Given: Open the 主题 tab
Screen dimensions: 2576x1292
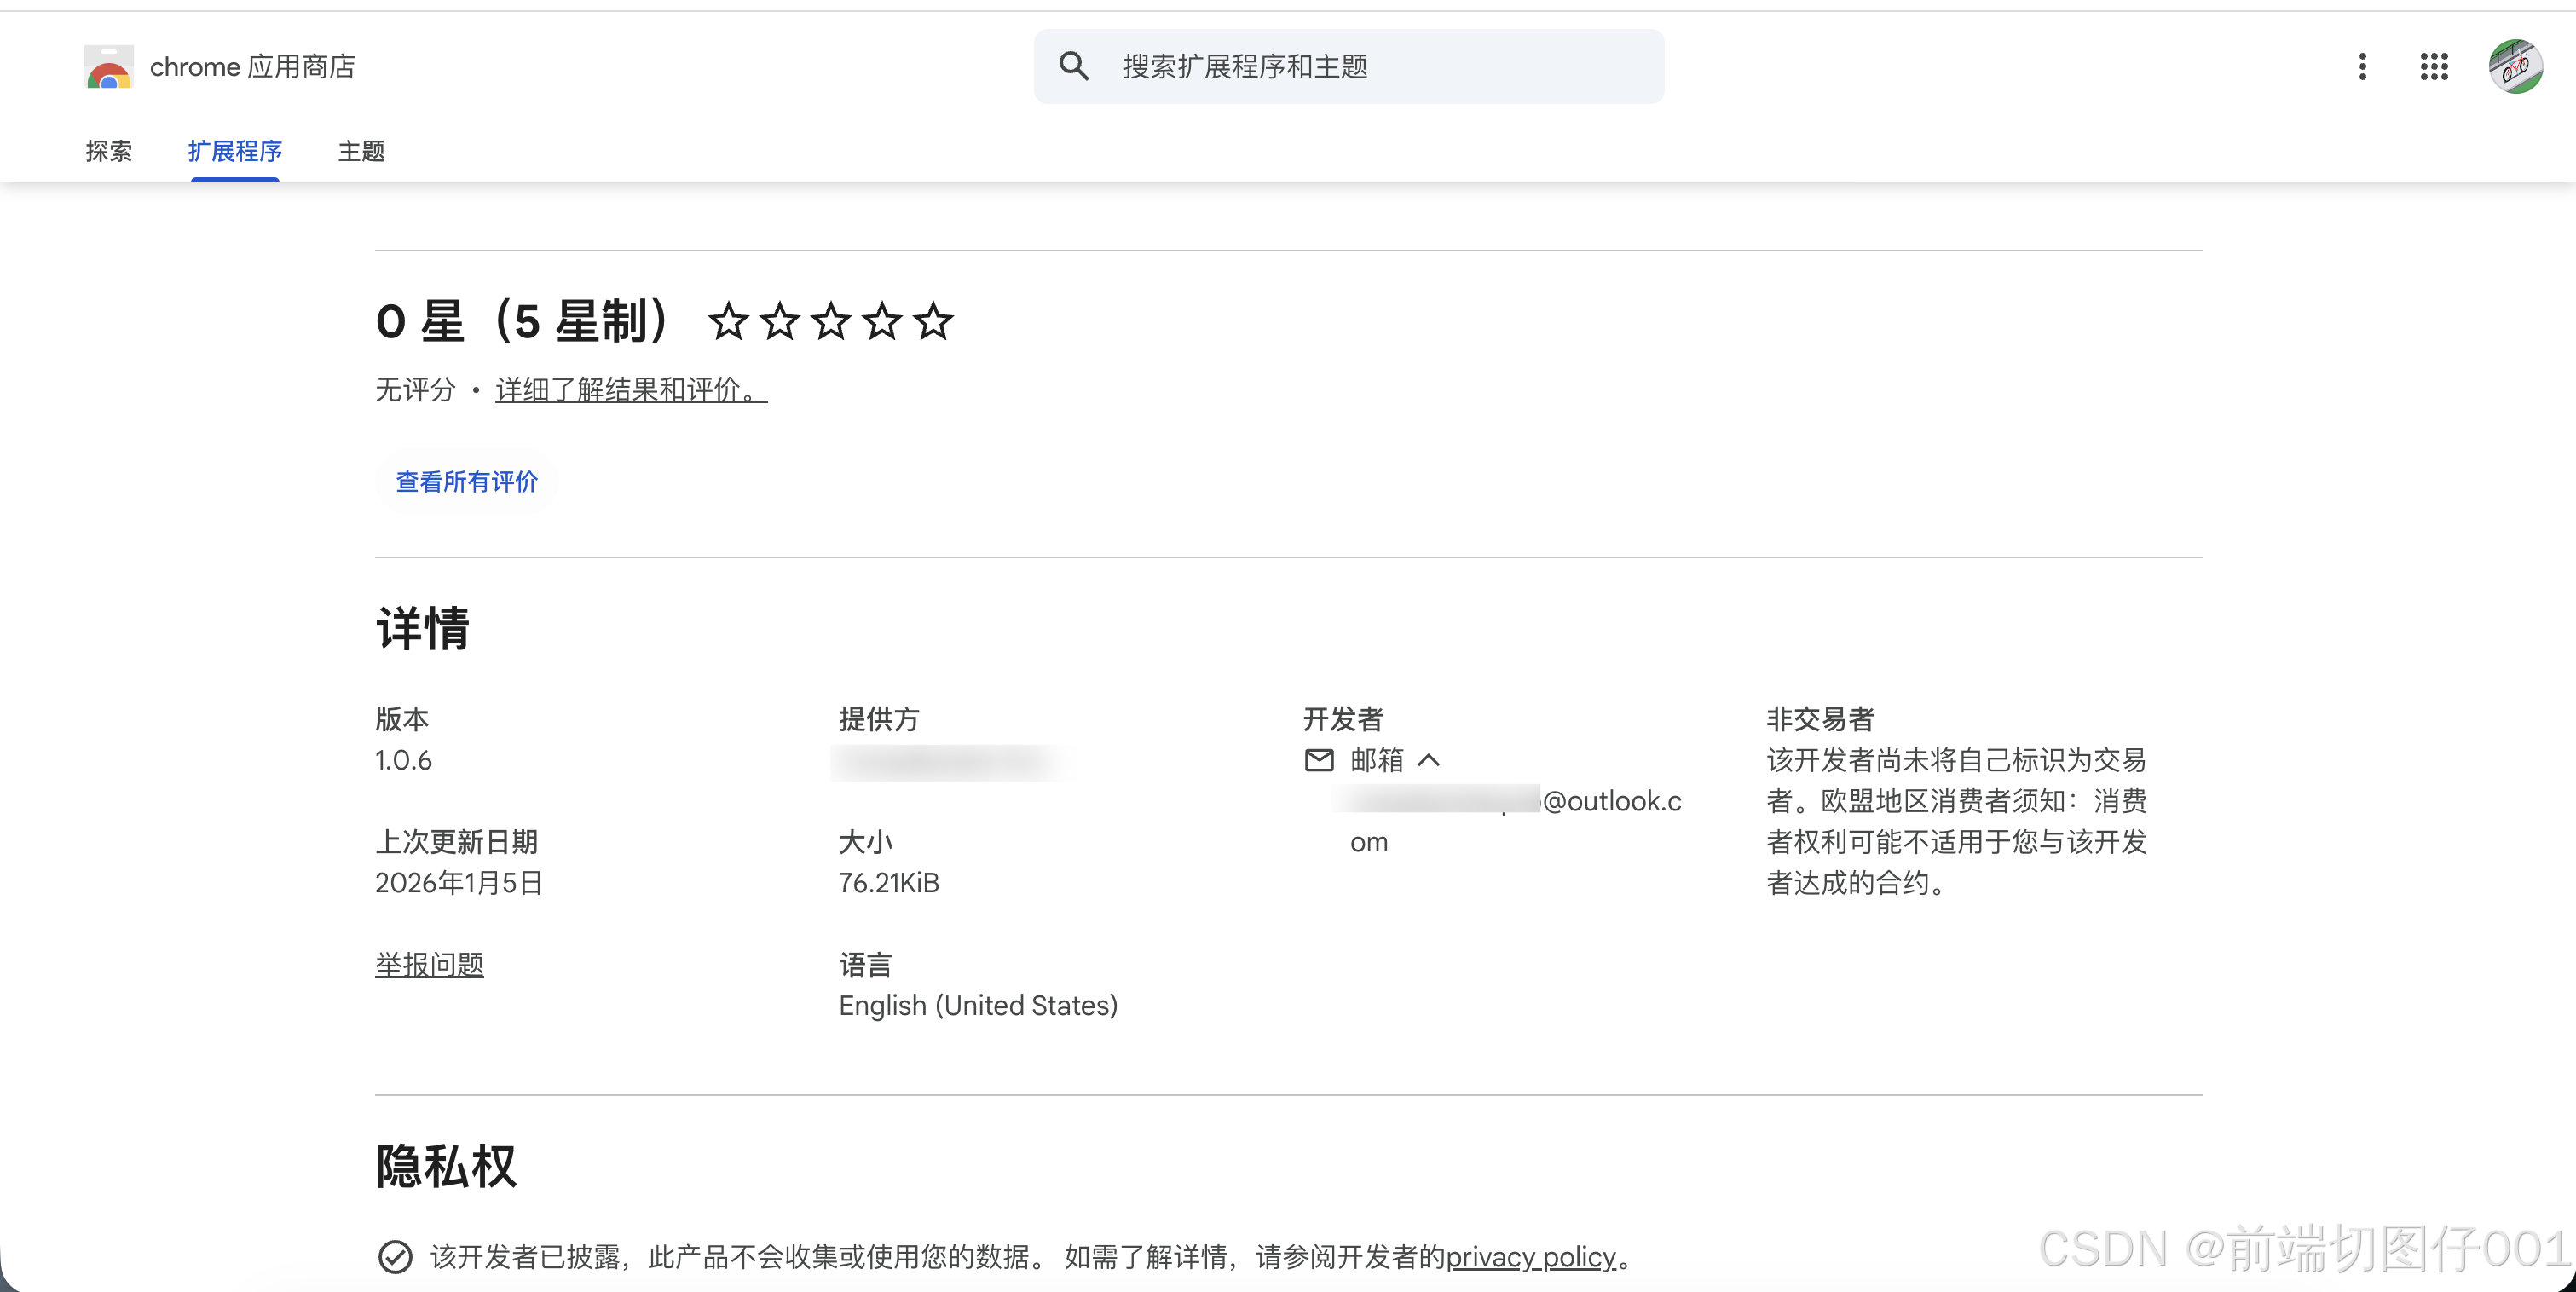Looking at the screenshot, I should [x=361, y=151].
